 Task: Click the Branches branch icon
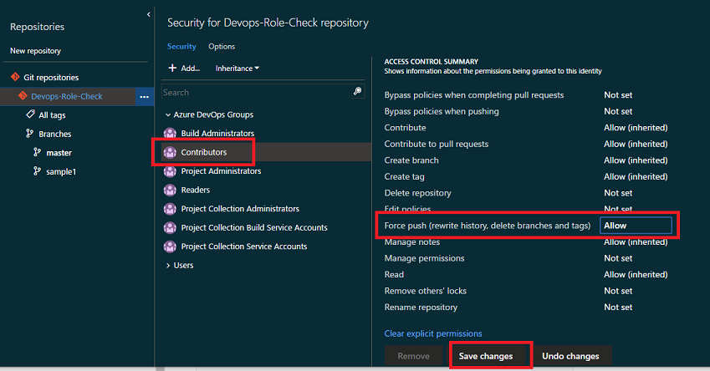click(x=30, y=134)
